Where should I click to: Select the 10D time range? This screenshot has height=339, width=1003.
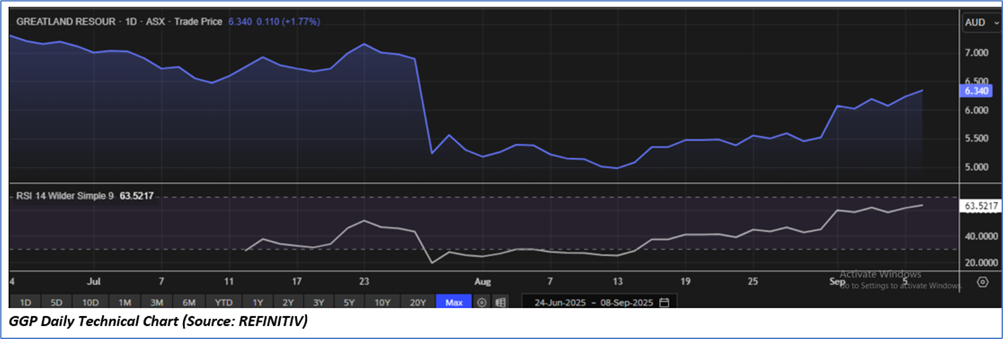pos(90,302)
